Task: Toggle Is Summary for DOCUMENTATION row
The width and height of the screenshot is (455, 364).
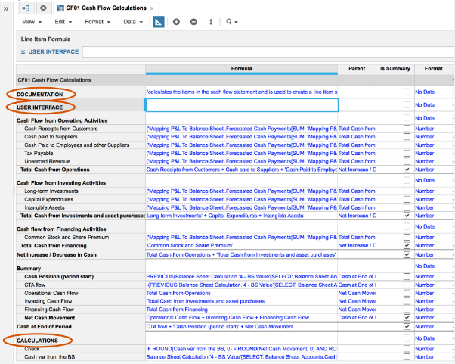Action: pyautogui.click(x=407, y=92)
